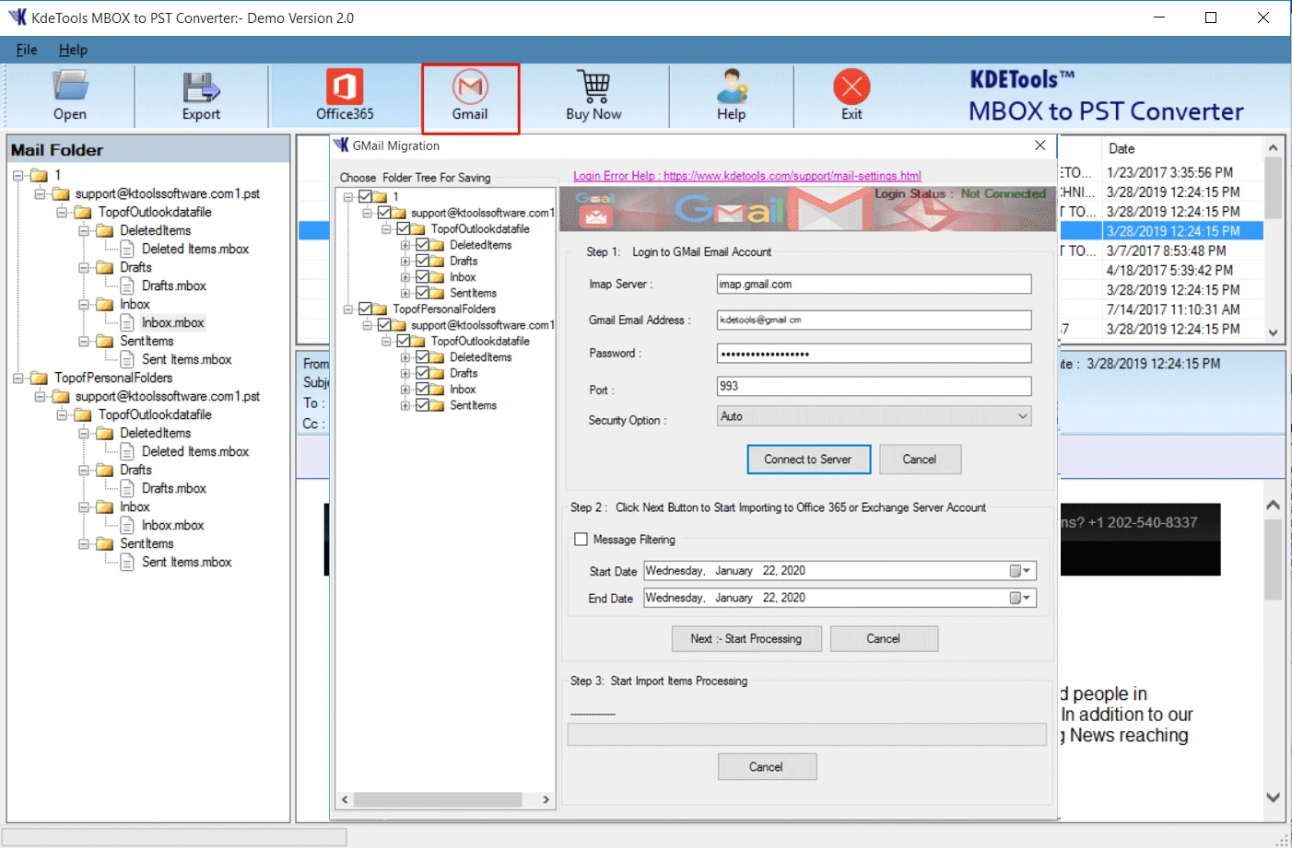
Task: Collapse root node 1 in Mail Folder panel
Action: click(x=18, y=175)
